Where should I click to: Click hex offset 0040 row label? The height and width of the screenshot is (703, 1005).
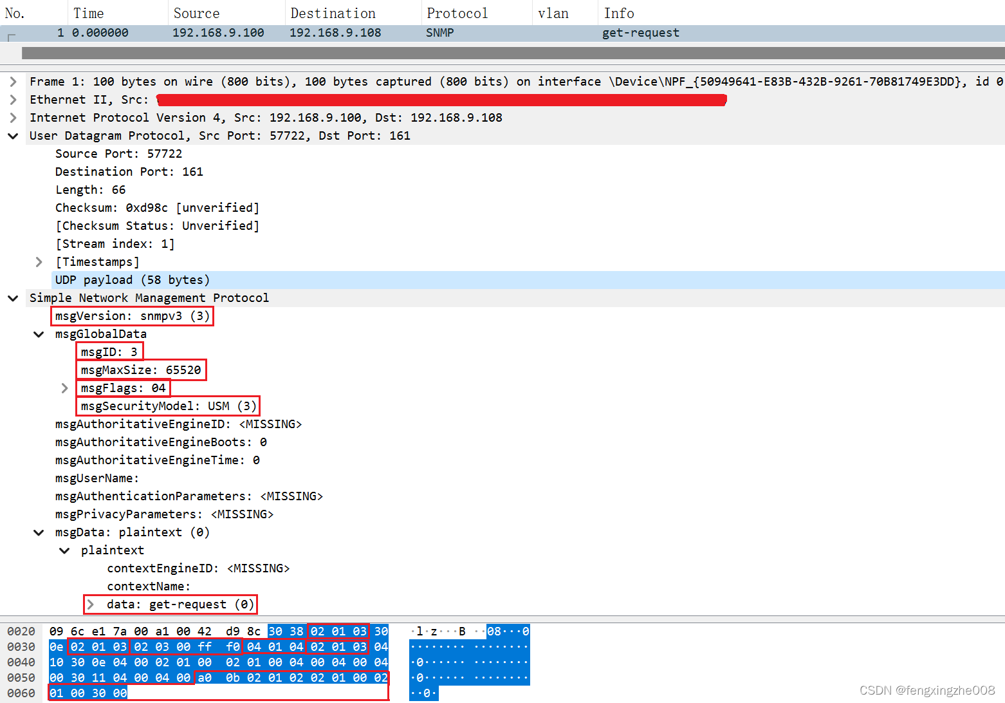click(21, 662)
